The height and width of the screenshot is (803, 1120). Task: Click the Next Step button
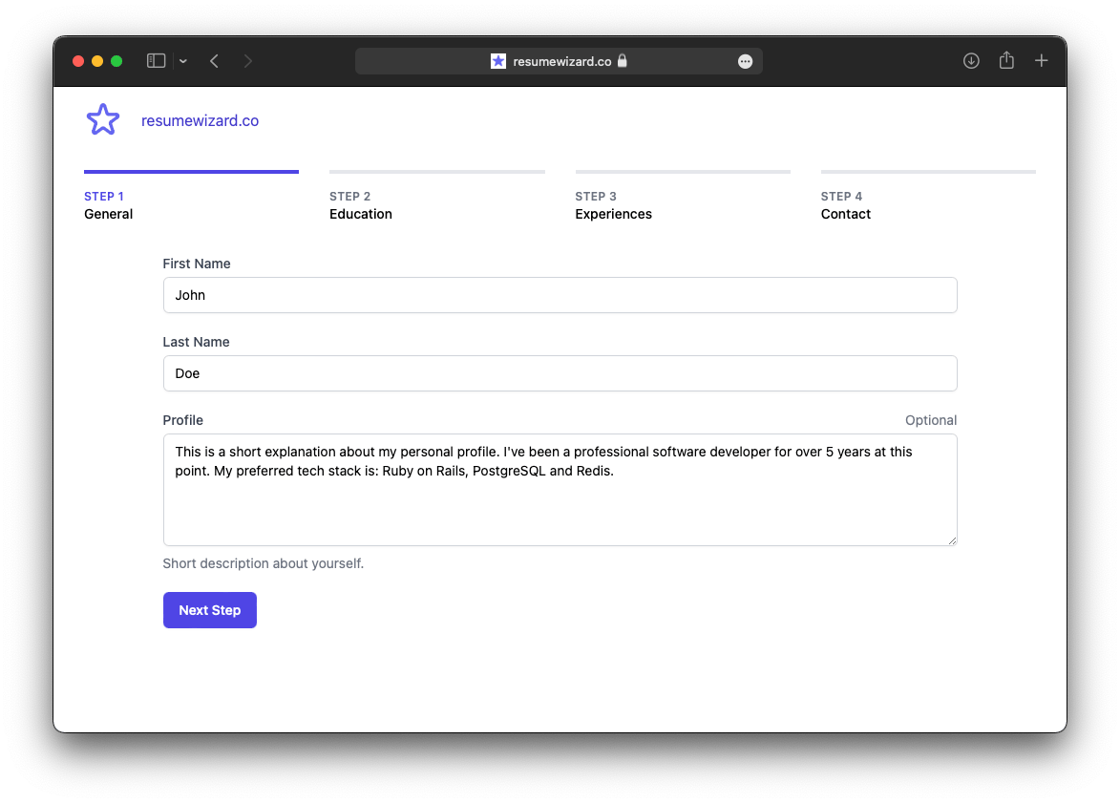[x=209, y=610]
